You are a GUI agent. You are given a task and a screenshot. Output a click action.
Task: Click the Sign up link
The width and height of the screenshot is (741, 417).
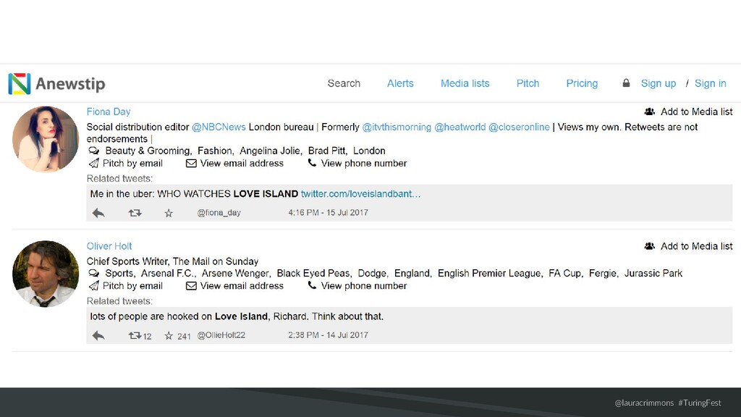click(x=659, y=83)
